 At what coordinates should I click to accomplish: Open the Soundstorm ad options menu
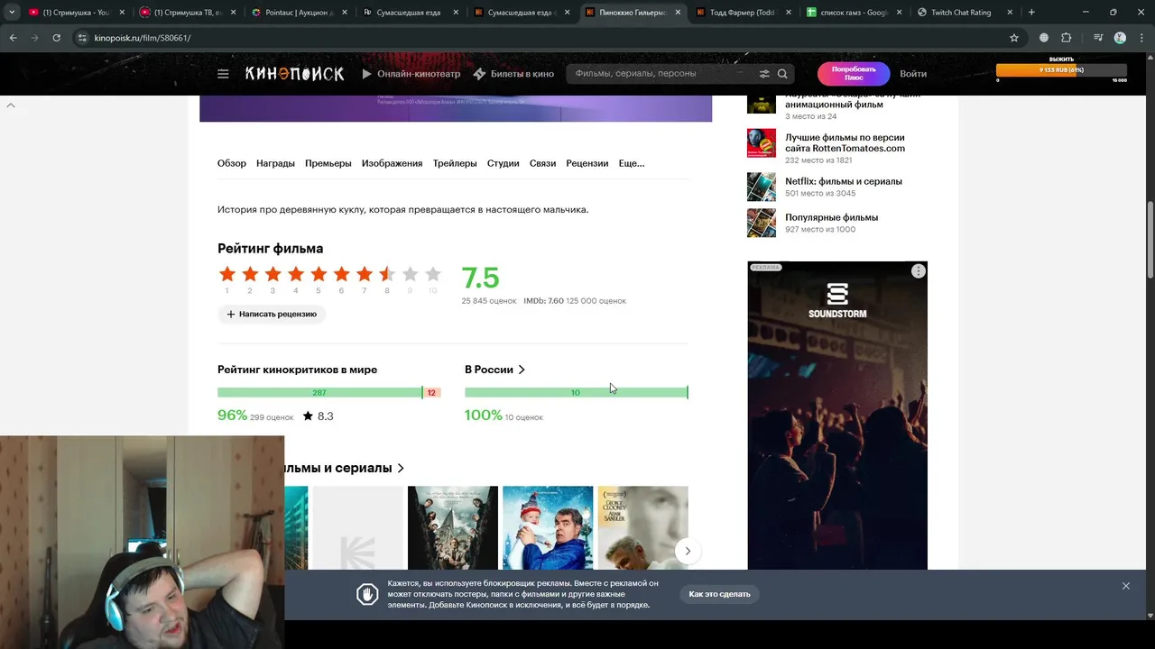click(918, 271)
